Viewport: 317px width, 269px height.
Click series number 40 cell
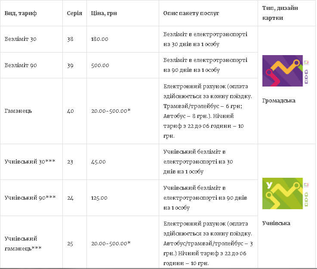71,111
